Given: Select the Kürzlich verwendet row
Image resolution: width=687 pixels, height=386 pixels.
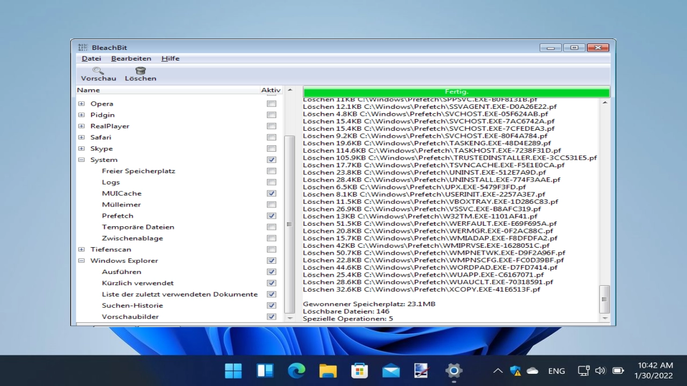Looking at the screenshot, I should 180,283.
